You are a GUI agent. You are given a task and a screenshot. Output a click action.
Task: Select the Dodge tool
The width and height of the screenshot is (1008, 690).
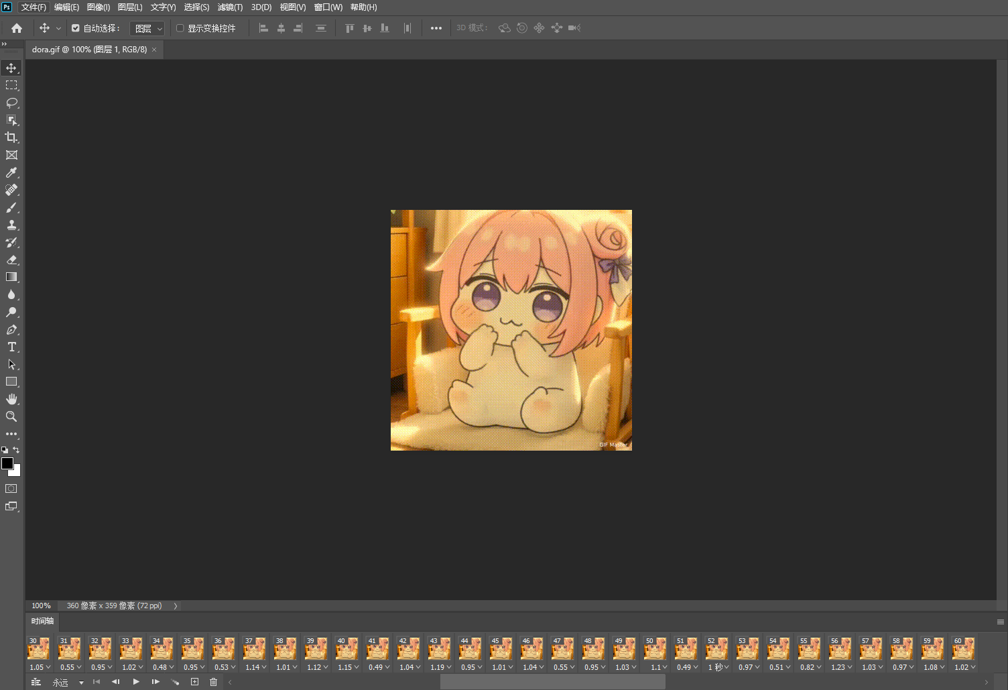click(11, 312)
